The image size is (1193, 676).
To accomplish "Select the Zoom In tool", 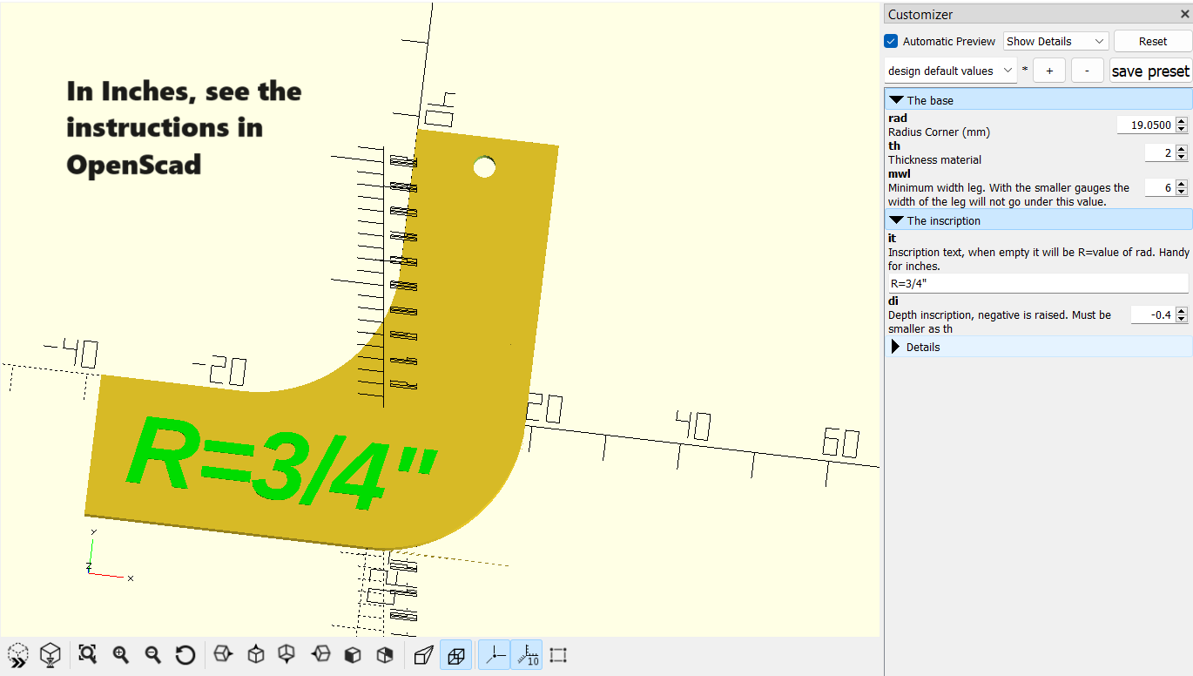I will (121, 654).
